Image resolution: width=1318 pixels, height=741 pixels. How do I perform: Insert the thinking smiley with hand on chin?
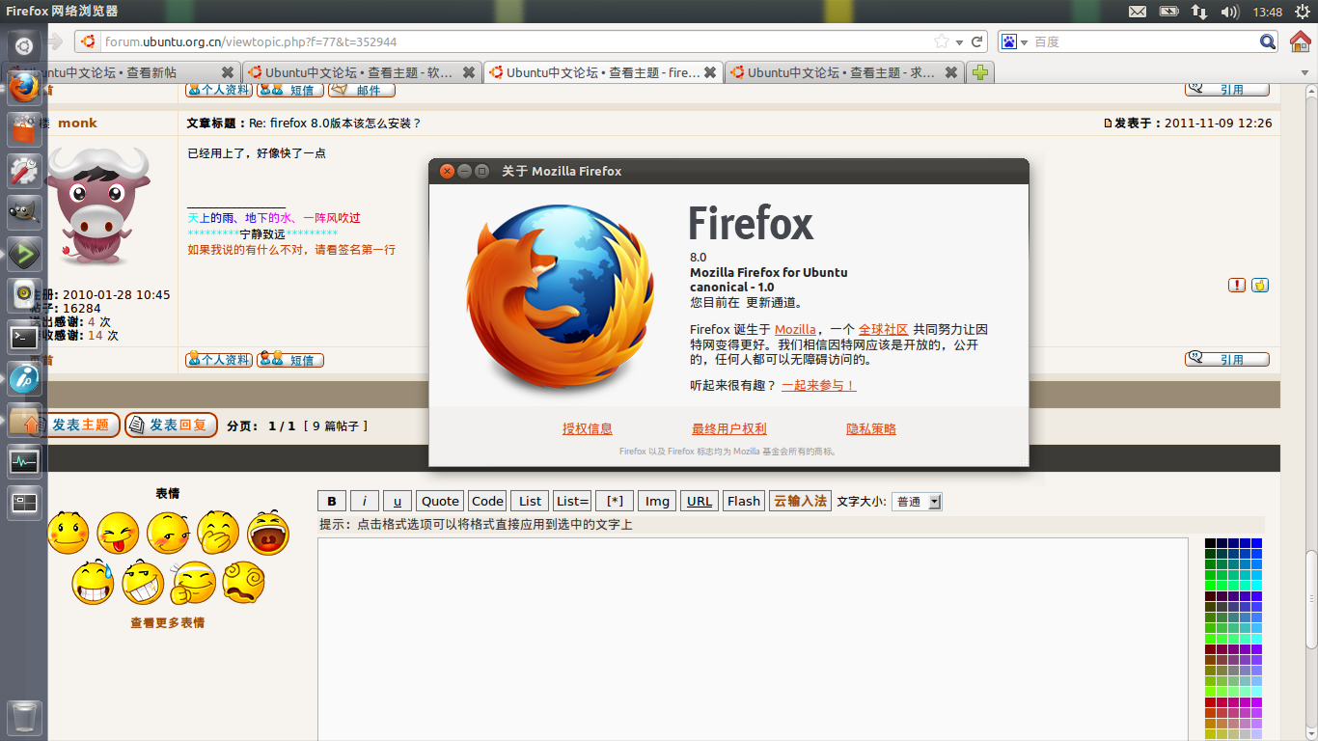[193, 583]
